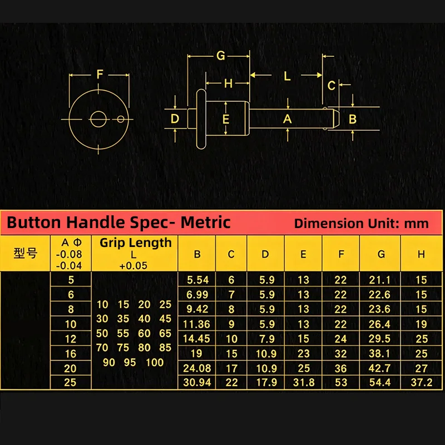Image resolution: width=445 pixels, height=445 pixels.
Task: Click the F column header in the table
Action: click(341, 254)
